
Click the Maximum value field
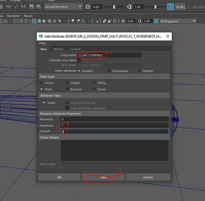point(114,125)
